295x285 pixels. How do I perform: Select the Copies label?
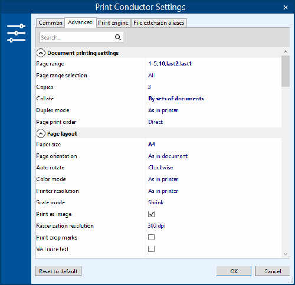45,87
